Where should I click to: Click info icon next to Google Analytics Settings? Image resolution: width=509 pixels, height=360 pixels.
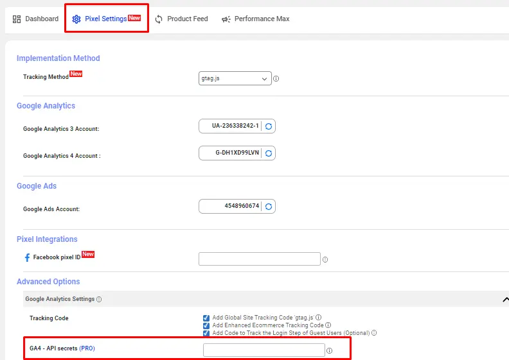point(99,300)
